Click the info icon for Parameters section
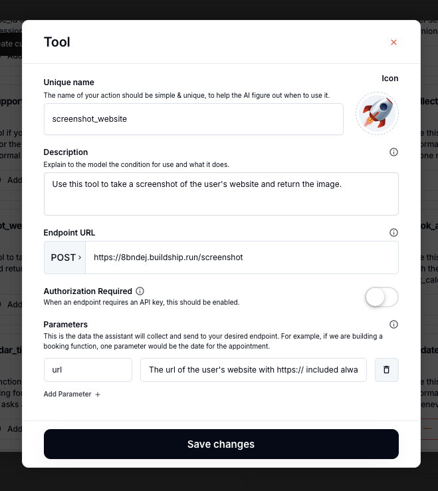Screen dimensions: 438x491 point(393,325)
